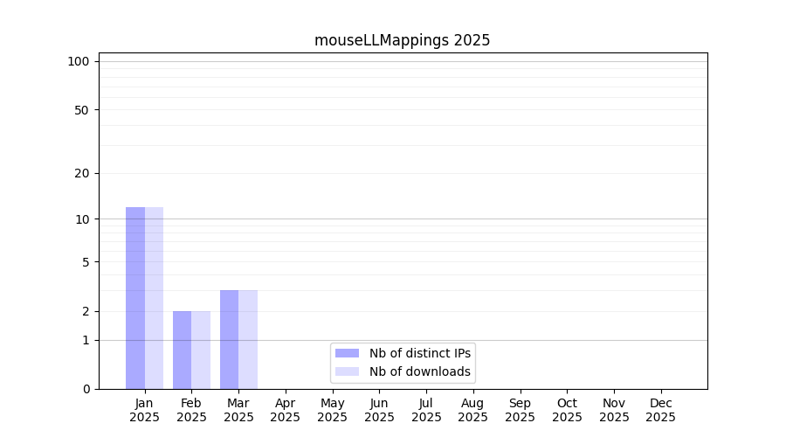Image resolution: width=786 pixels, height=437 pixels.
Task: Click the Apr 2025 x-axis label
Action: 286,410
